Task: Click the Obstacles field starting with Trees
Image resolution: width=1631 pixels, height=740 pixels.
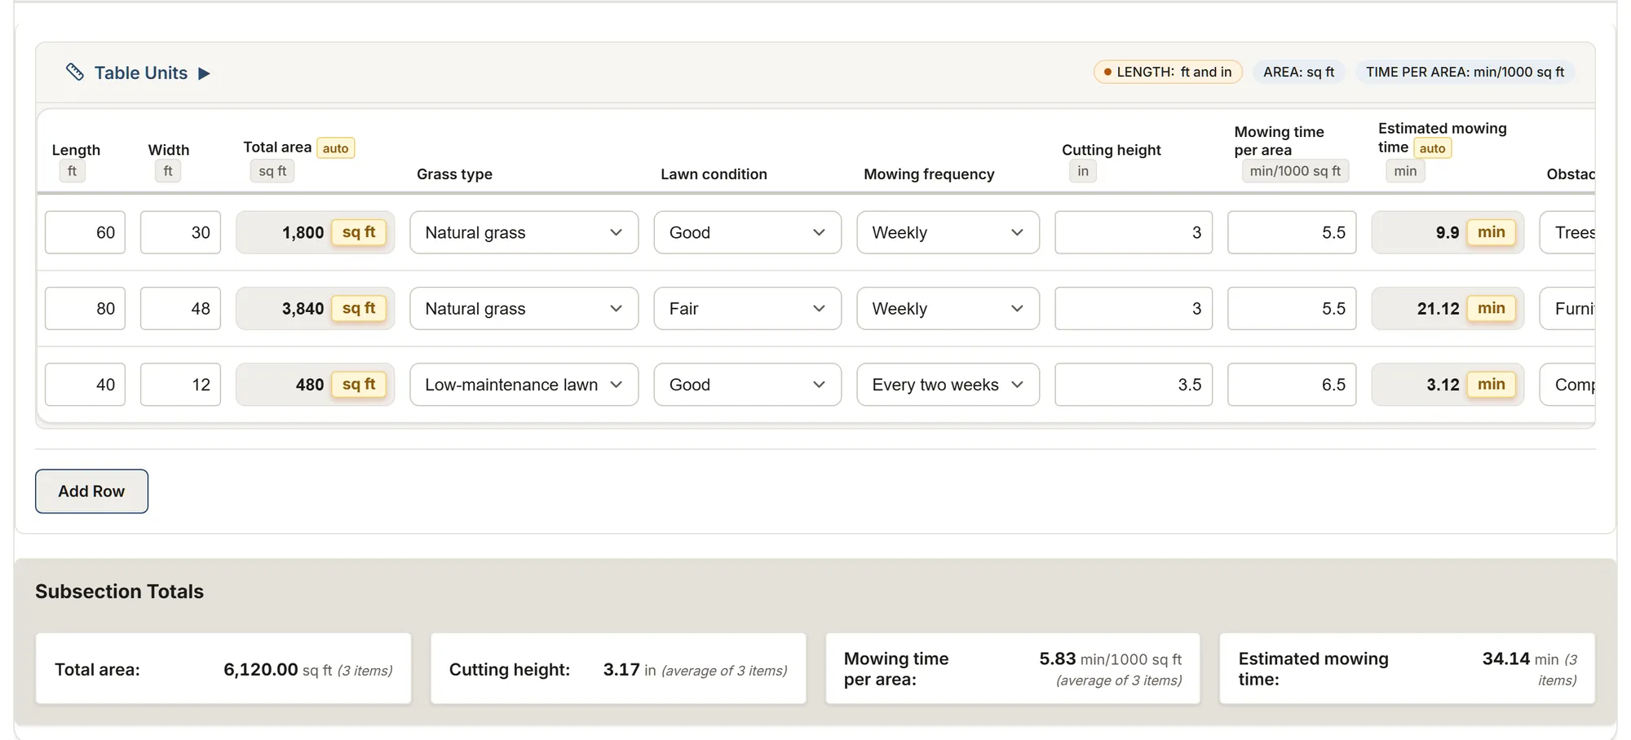Action: pyautogui.click(x=1567, y=232)
